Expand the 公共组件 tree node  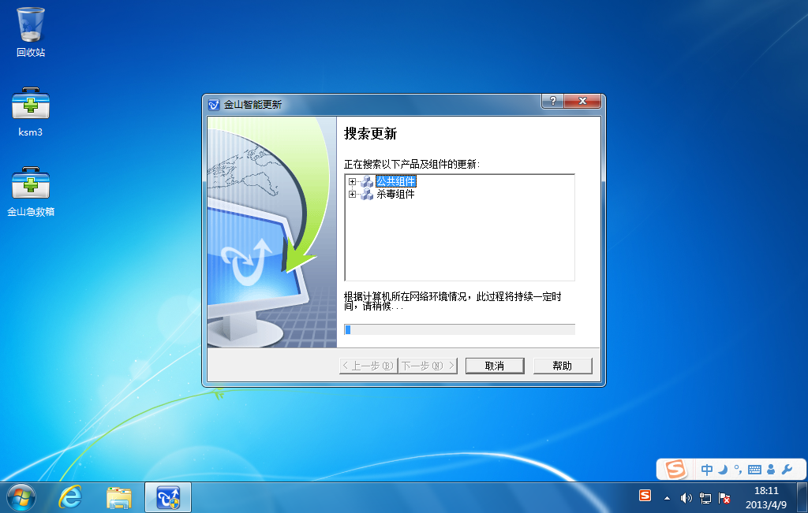pos(352,181)
